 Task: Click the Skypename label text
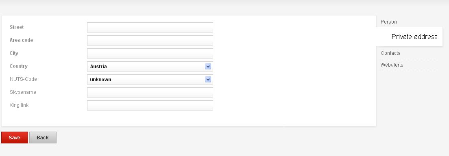pos(23,92)
